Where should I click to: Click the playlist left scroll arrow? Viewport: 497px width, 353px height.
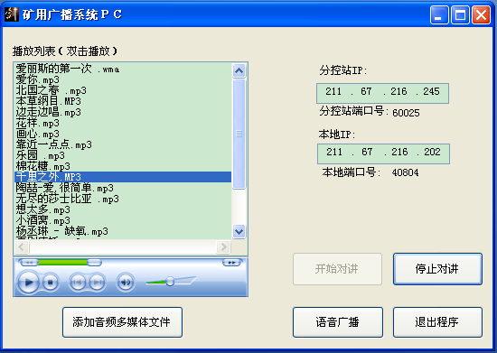pyautogui.click(x=22, y=246)
